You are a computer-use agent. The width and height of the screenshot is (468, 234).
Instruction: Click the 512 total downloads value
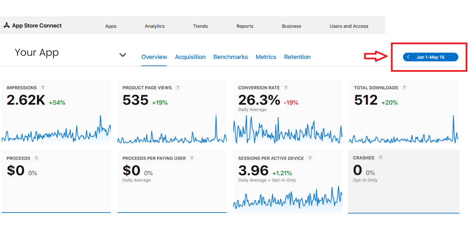[366, 101]
